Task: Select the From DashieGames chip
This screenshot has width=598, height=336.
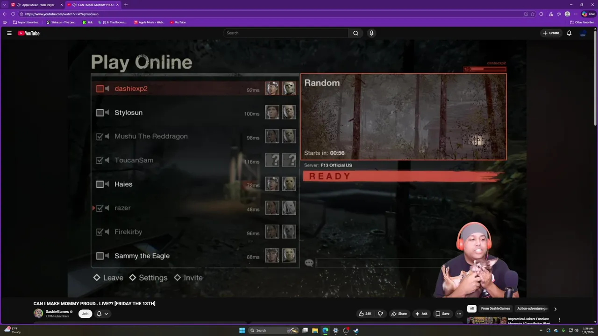Action: (495, 308)
